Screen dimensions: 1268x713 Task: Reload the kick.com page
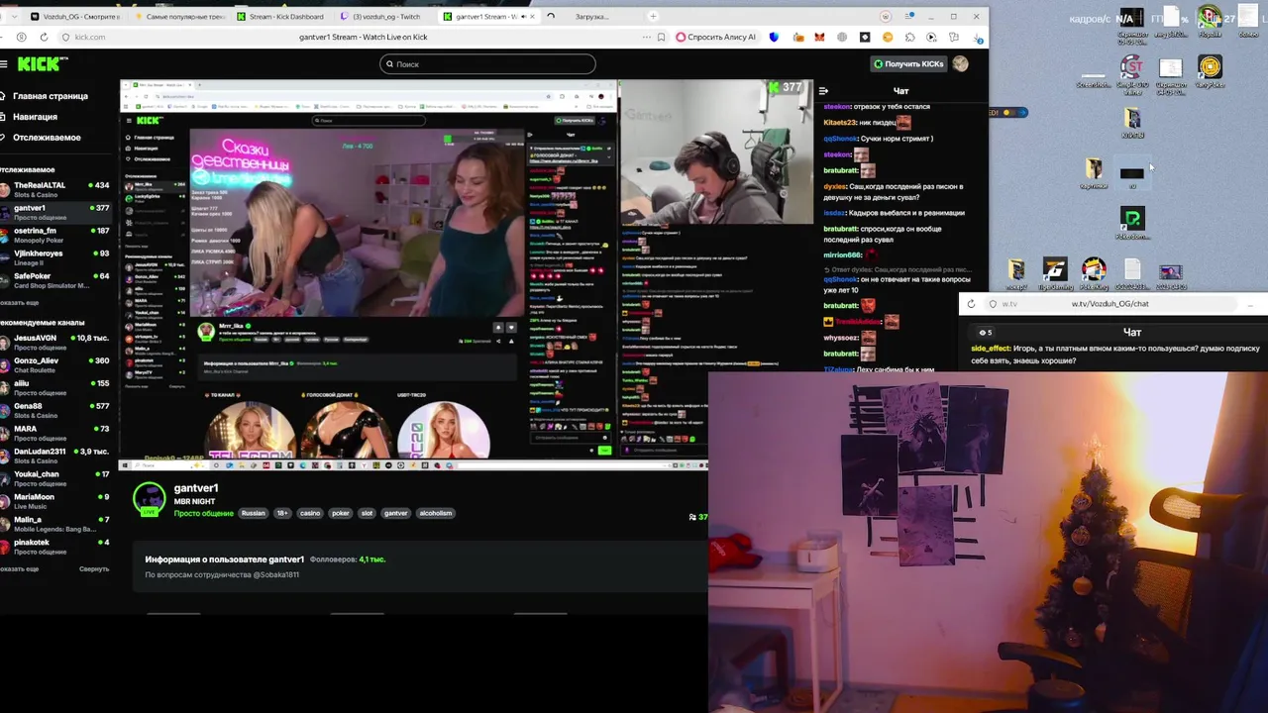44,37
